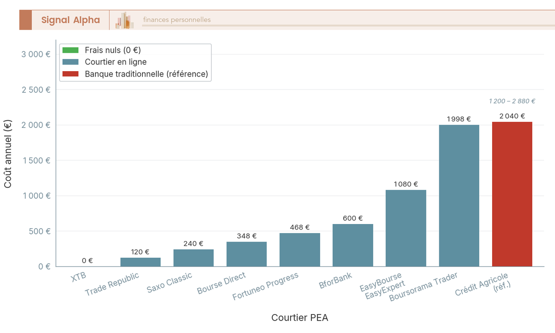This screenshot has height=333, width=555.
Task: Select the Signal Alpha title
Action: [x=71, y=20]
